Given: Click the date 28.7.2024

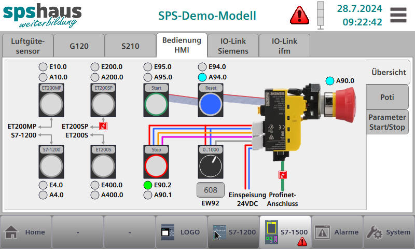Looking at the screenshot, I should click(x=359, y=9).
